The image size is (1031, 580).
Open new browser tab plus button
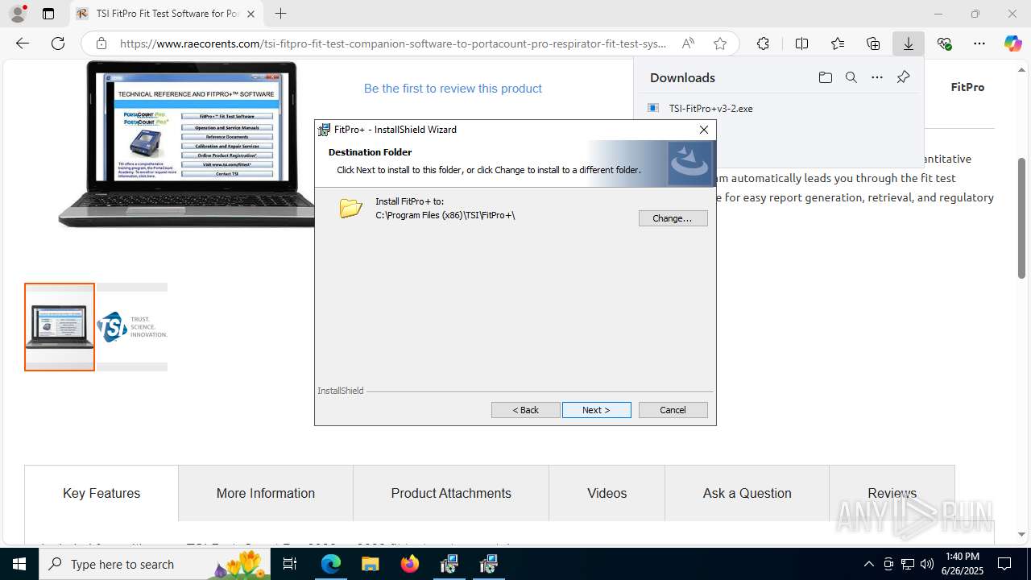280,14
